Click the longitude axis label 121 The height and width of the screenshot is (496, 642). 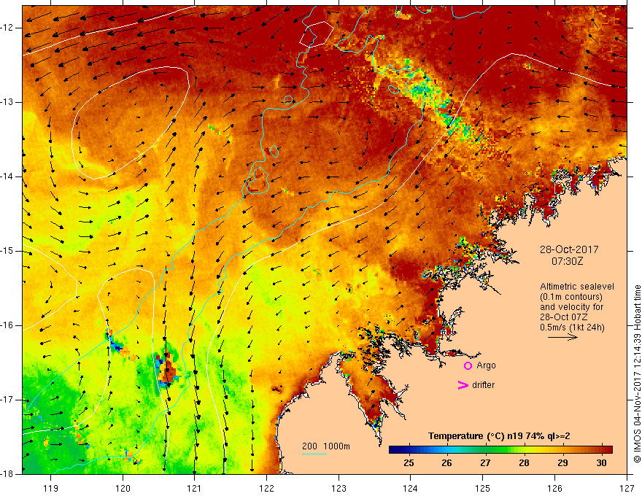tap(194, 488)
